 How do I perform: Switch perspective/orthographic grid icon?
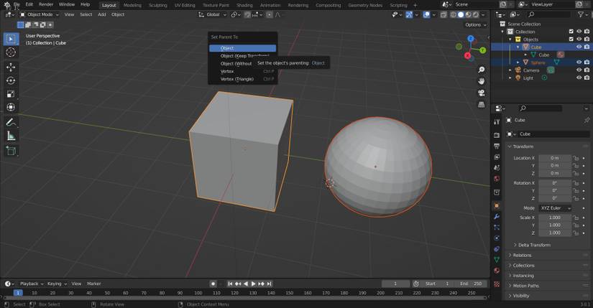[482, 105]
